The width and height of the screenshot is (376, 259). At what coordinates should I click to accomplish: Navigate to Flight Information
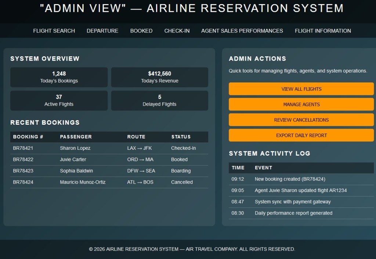323,31
